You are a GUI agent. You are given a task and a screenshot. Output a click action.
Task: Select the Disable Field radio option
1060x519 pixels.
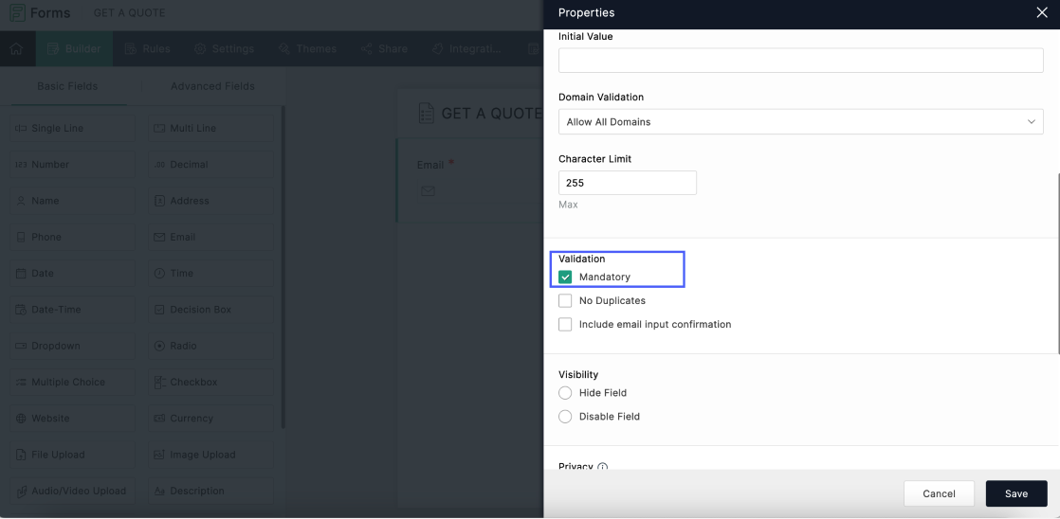point(566,417)
